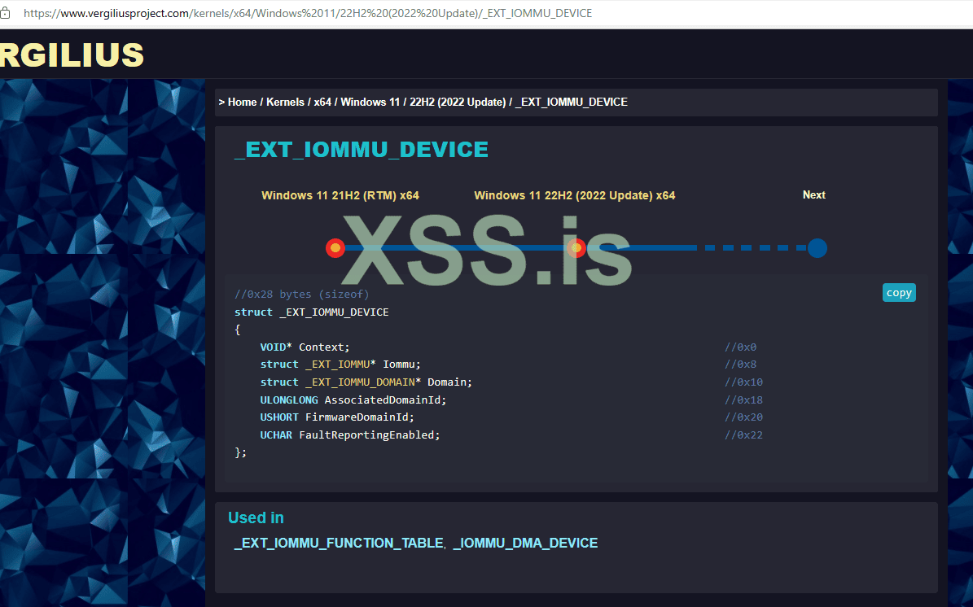Click the browser URL address field
973x607 pixels.
(x=307, y=13)
